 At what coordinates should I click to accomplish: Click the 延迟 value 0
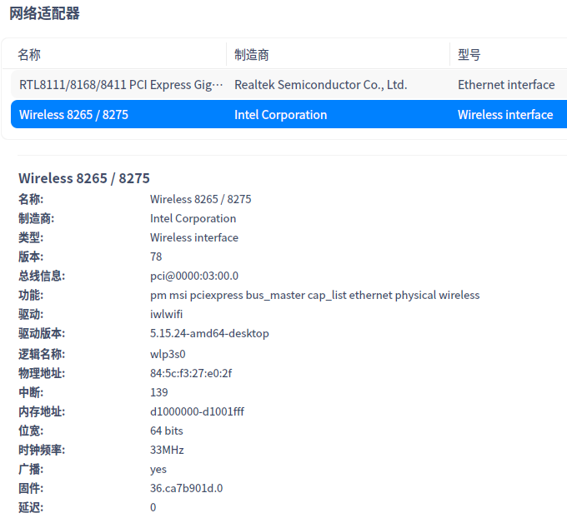coord(153,507)
